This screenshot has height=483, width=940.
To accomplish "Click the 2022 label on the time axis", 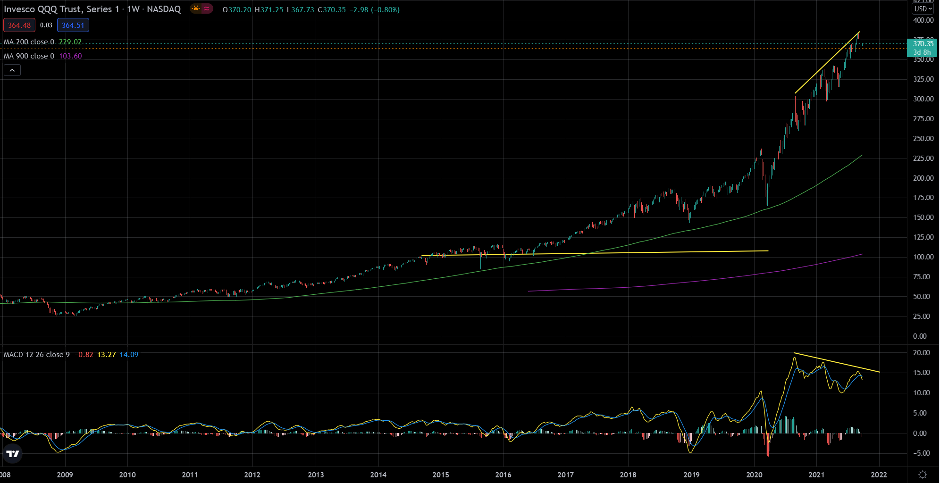I will coord(879,475).
